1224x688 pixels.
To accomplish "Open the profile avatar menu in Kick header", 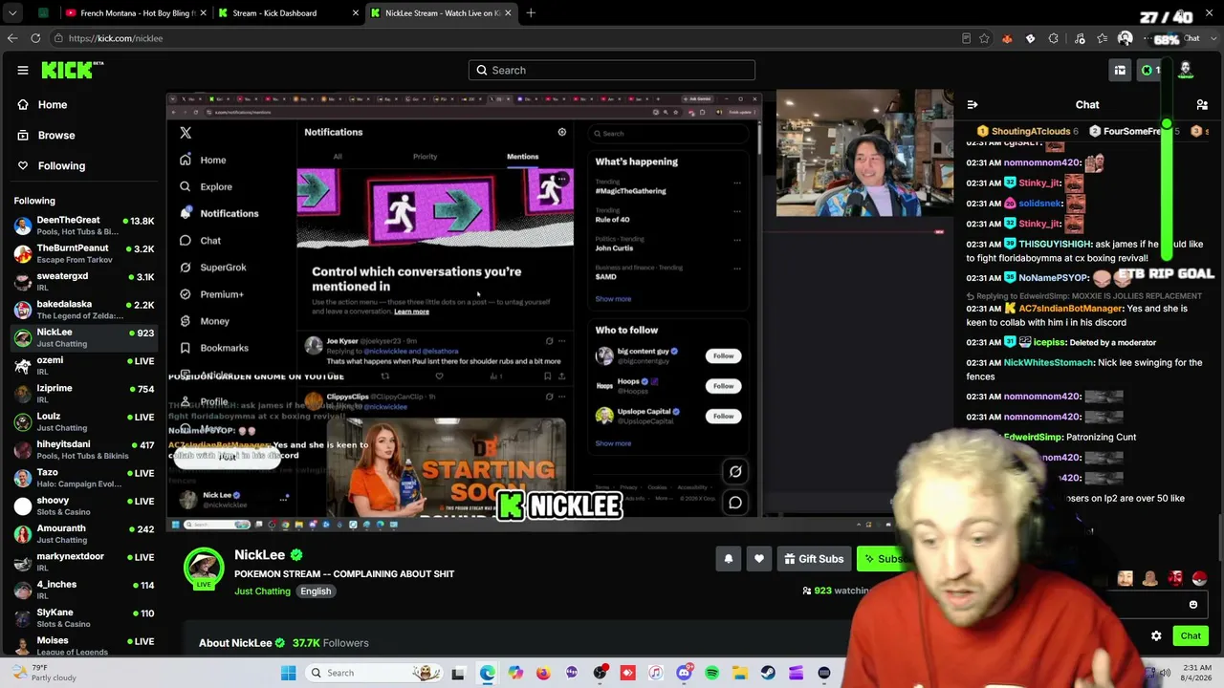I will point(1186,70).
